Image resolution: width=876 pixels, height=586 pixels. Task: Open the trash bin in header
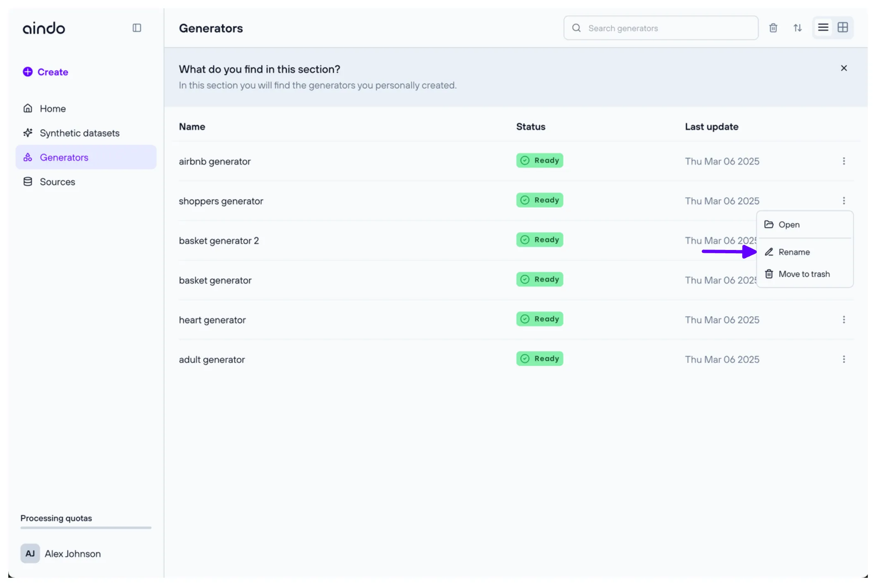point(773,28)
